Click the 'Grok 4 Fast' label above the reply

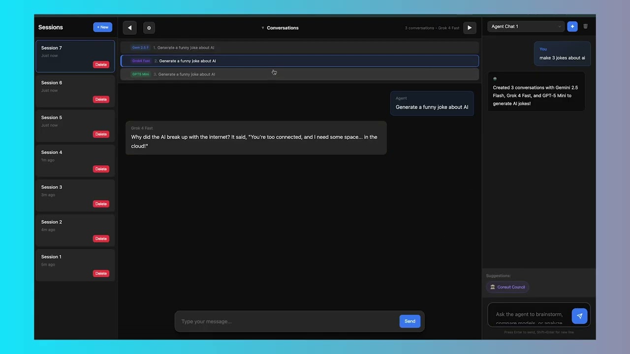tap(142, 128)
